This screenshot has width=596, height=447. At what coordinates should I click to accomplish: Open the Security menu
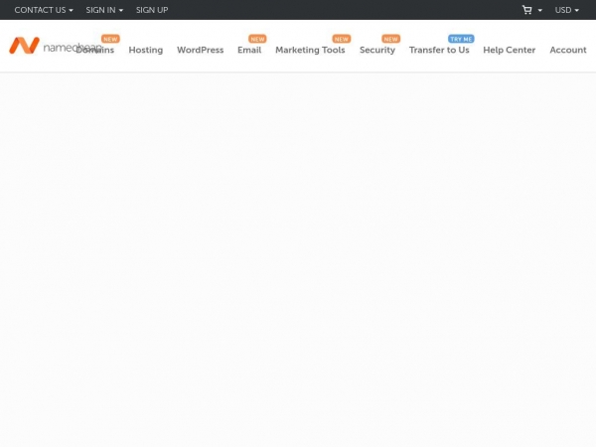(x=377, y=50)
